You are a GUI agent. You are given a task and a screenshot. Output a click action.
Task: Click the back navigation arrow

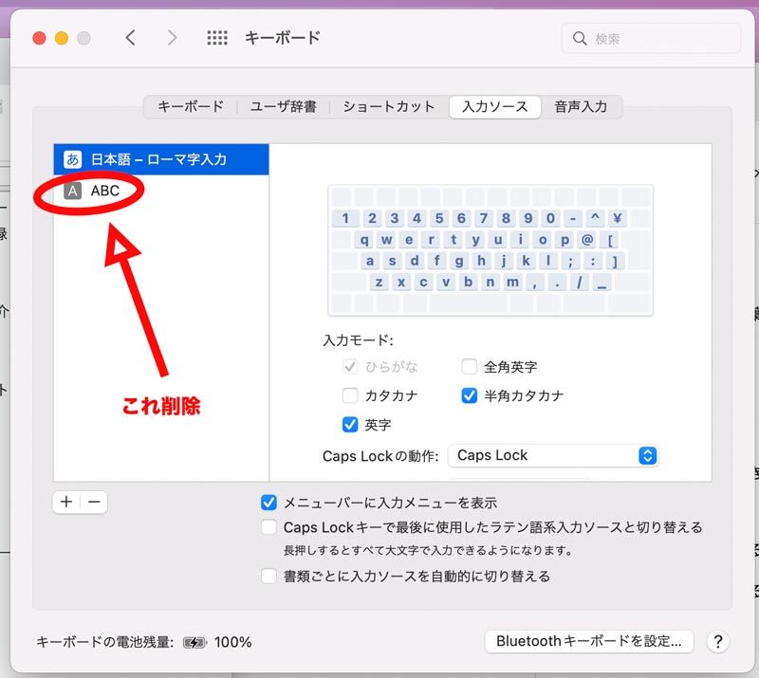tap(131, 38)
